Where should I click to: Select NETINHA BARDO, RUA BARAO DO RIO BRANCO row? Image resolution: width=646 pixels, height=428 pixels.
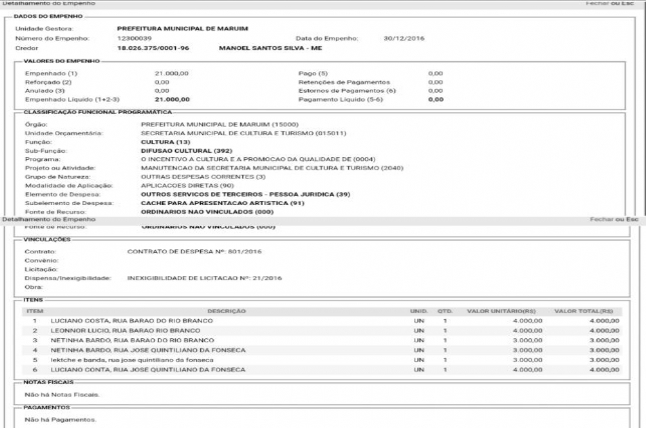click(x=132, y=340)
